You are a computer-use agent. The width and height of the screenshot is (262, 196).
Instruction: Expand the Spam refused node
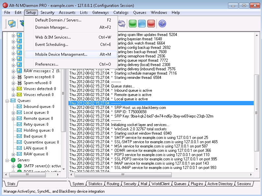(13, 83)
